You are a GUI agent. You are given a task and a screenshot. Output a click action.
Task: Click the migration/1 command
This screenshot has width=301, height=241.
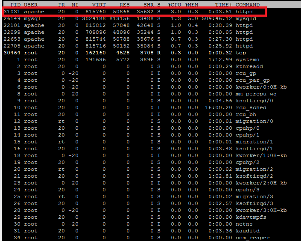click(254, 142)
